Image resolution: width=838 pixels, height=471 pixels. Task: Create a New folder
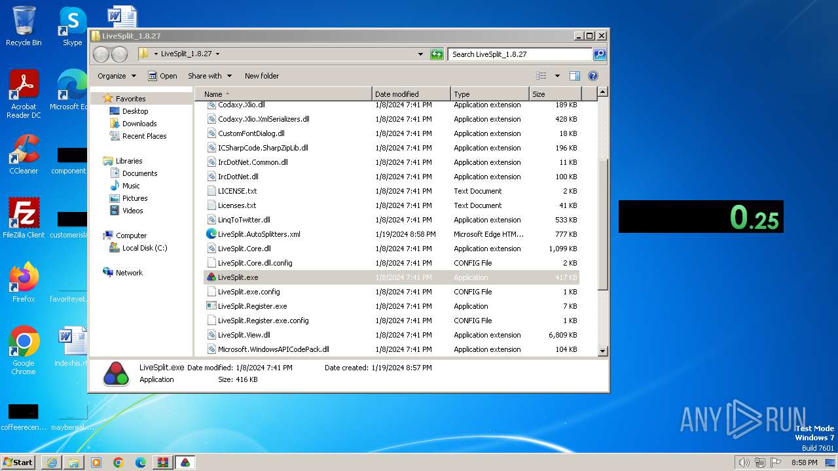point(262,76)
